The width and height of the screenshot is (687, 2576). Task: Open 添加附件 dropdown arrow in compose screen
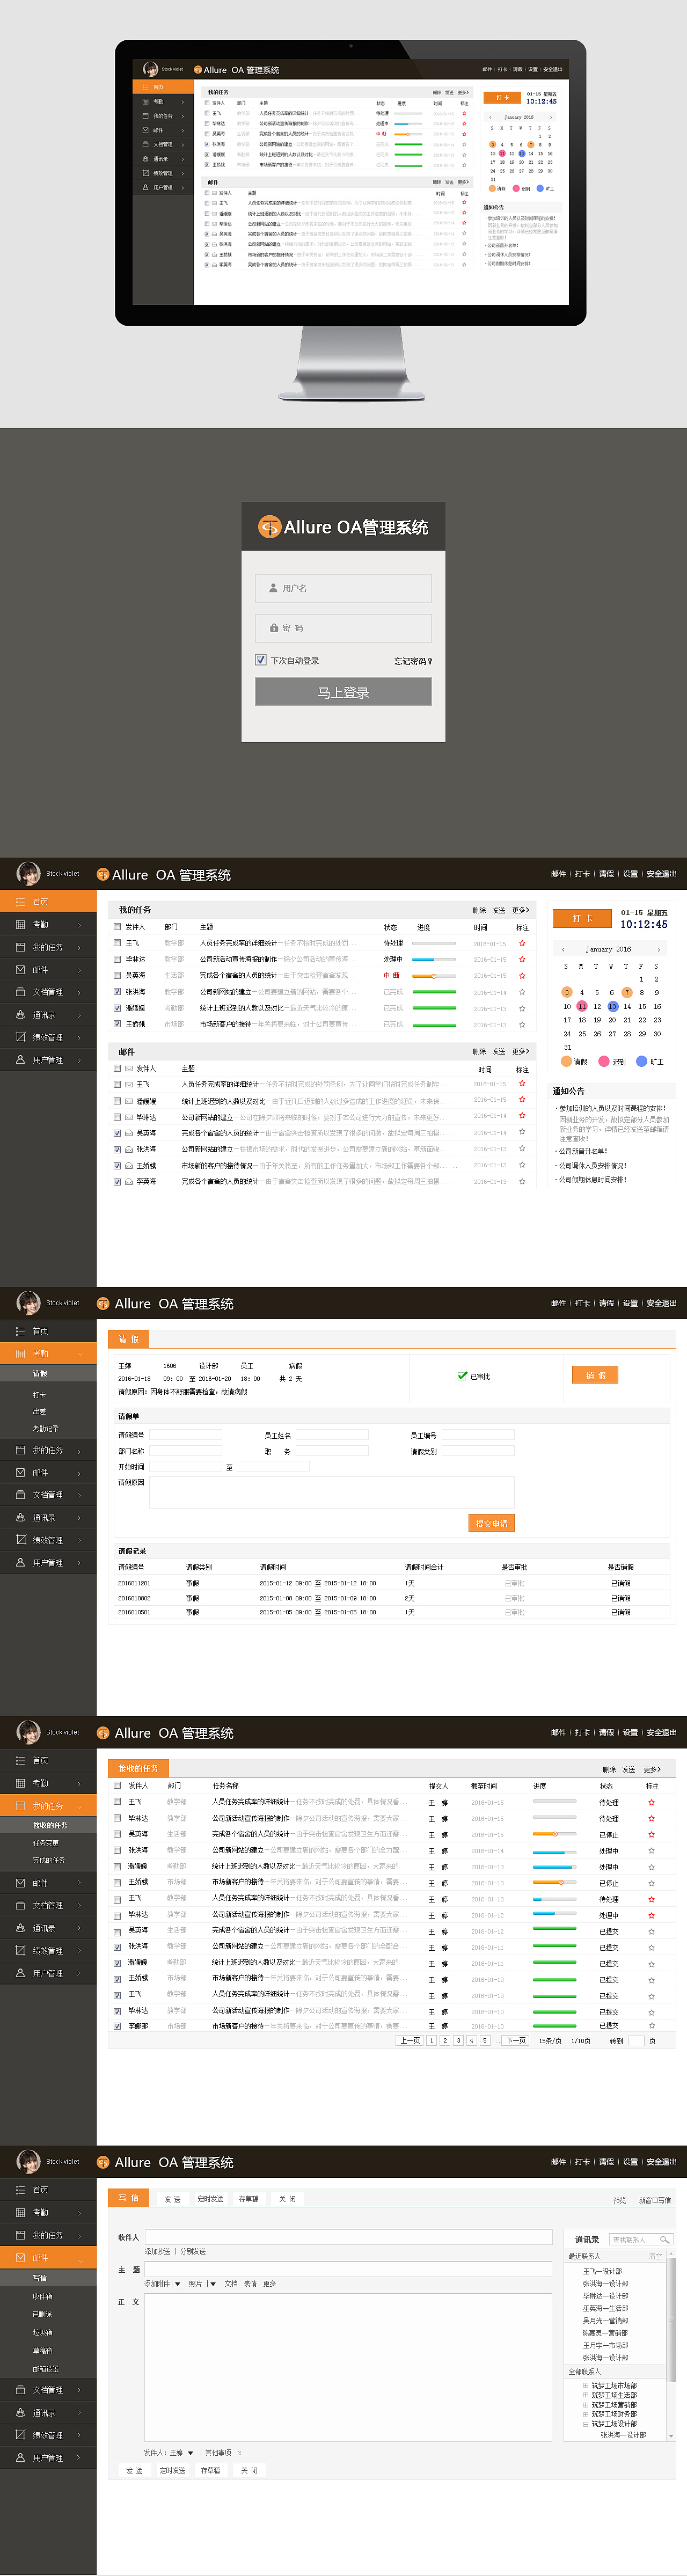177,2284
